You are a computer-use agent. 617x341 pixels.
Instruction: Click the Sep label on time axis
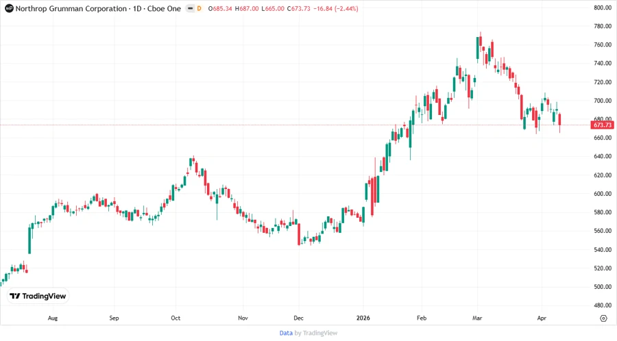tap(114, 318)
